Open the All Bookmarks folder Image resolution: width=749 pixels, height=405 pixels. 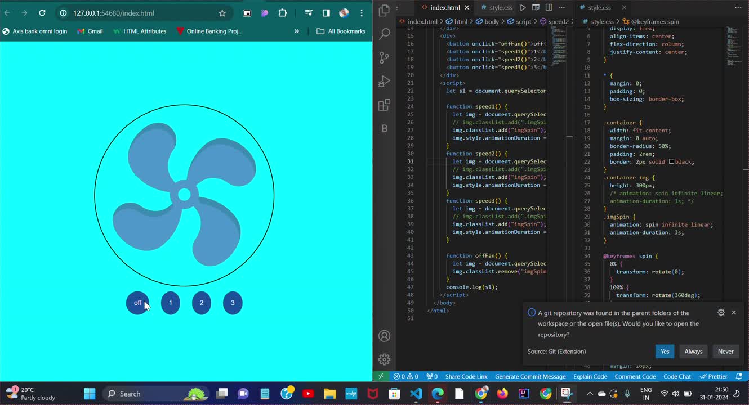[x=341, y=31]
